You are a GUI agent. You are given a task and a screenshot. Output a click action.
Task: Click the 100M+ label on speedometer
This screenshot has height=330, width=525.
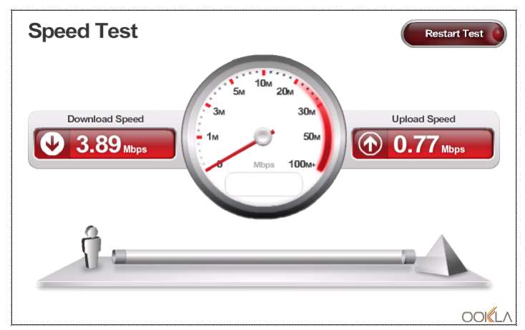[302, 164]
